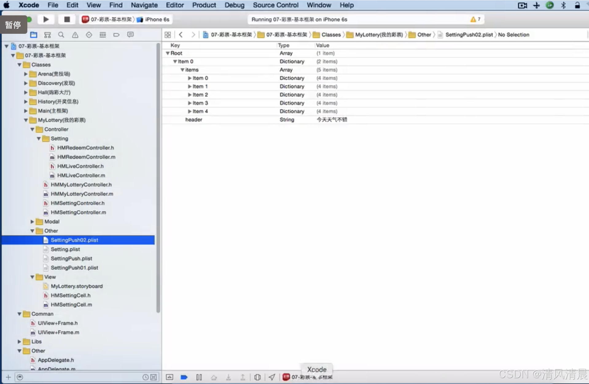Collapse the MyLottery folder
Image resolution: width=589 pixels, height=384 pixels.
click(x=26, y=120)
